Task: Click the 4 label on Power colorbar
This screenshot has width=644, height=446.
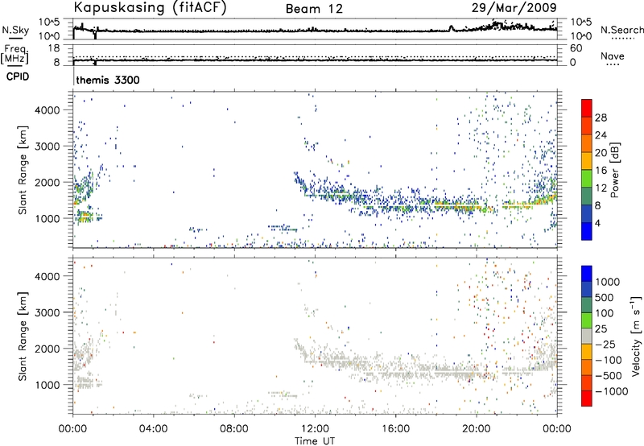Action: click(x=597, y=223)
